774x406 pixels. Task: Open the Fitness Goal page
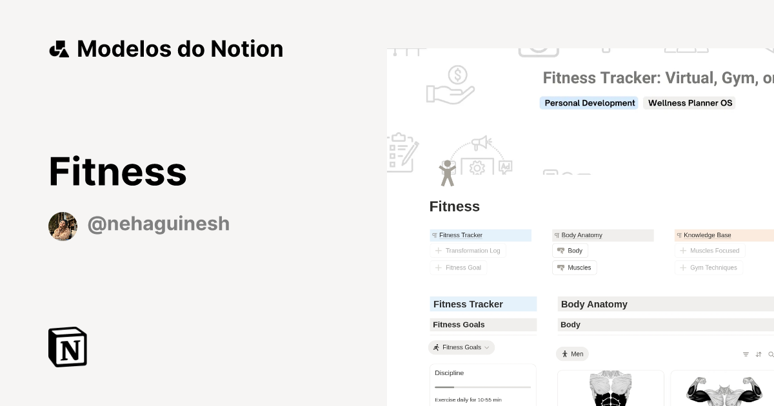tap(463, 267)
